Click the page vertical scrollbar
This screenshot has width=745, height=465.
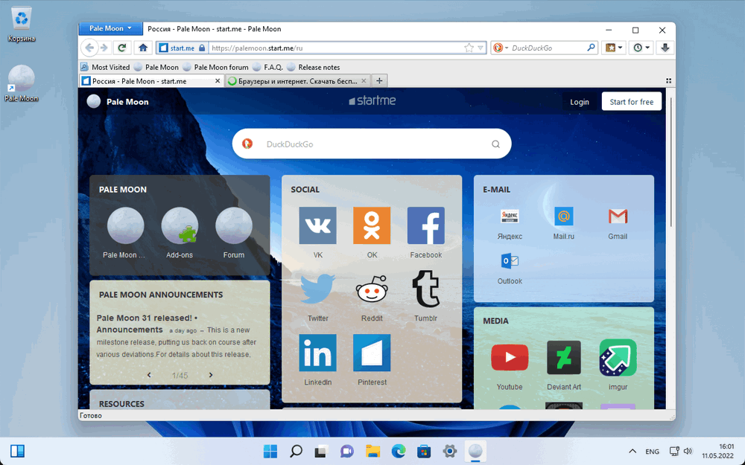click(671, 161)
